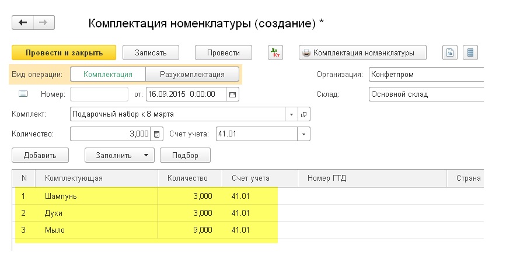This screenshot has width=527, height=256.
Task: Open calendar picker for the date field
Action: point(233,94)
